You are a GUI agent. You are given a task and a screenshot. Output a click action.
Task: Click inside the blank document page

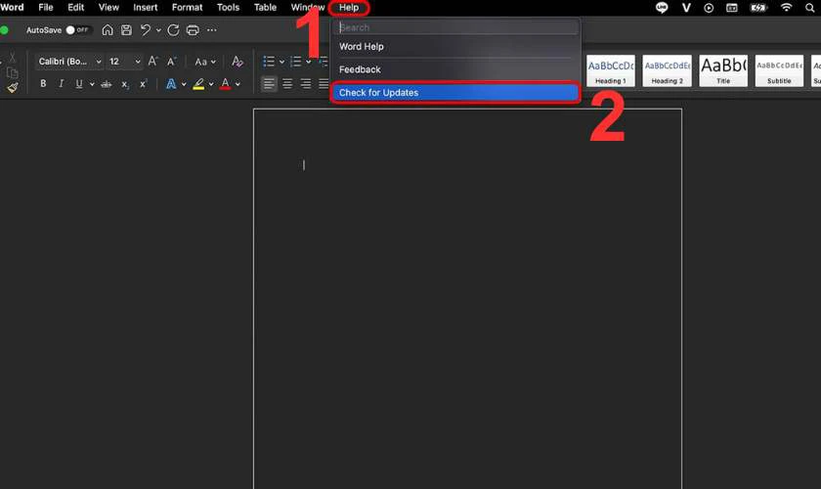pyautogui.click(x=467, y=298)
